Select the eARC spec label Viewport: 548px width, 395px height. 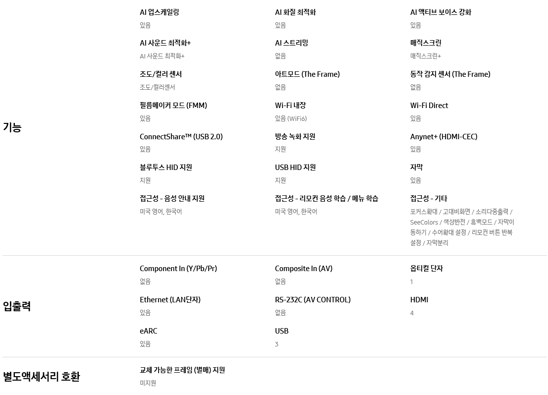coord(148,331)
